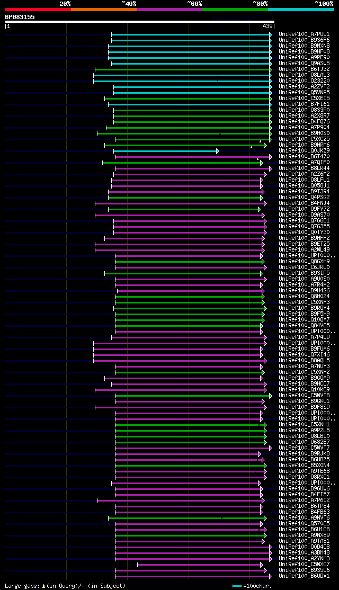This screenshot has width=339, height=590.
Task: Select the UniRef100_B6UDV1 label
Action: coord(305,576)
